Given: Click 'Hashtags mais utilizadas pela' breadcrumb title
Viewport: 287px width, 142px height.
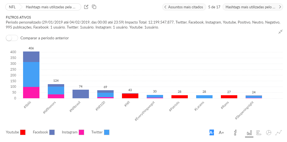Looking at the screenshot, I should pyautogui.click(x=51, y=7).
